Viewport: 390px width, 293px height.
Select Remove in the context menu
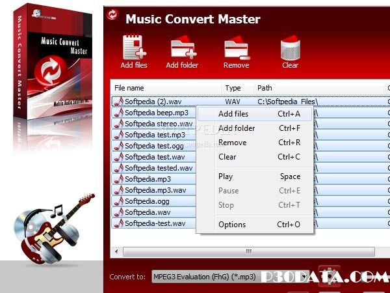pyautogui.click(x=232, y=143)
